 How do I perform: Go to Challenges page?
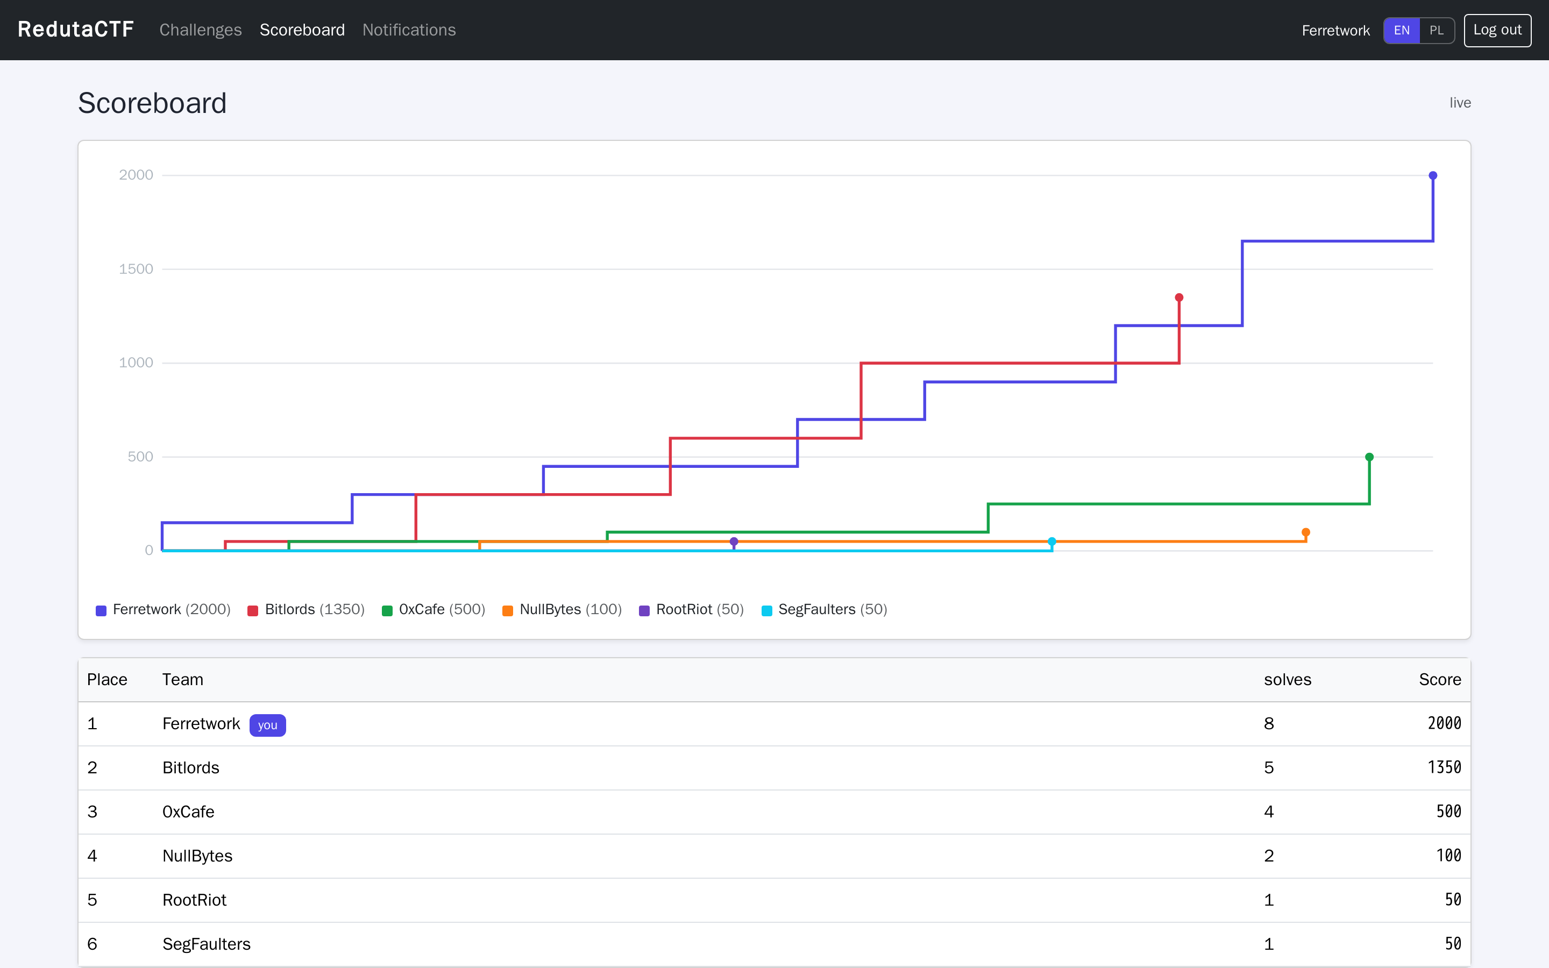[200, 30]
